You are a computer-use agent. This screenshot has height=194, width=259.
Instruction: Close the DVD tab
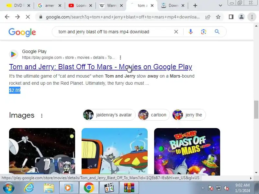point(29,5)
